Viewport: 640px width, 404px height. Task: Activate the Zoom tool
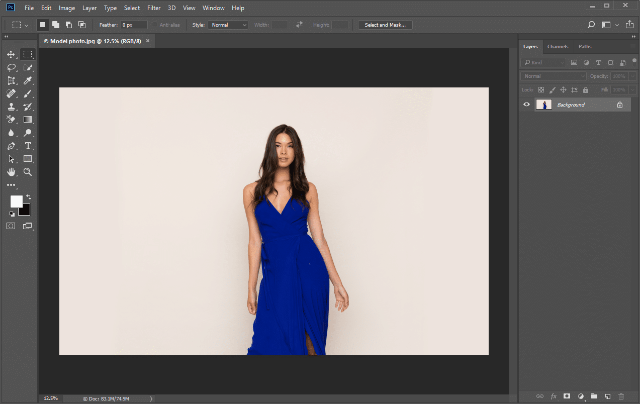(28, 172)
